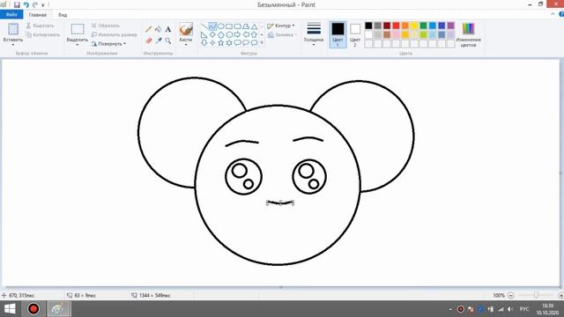The width and height of the screenshot is (564, 317).
Task: Pick the Color picker eyedropper tool
Action: pos(159,41)
